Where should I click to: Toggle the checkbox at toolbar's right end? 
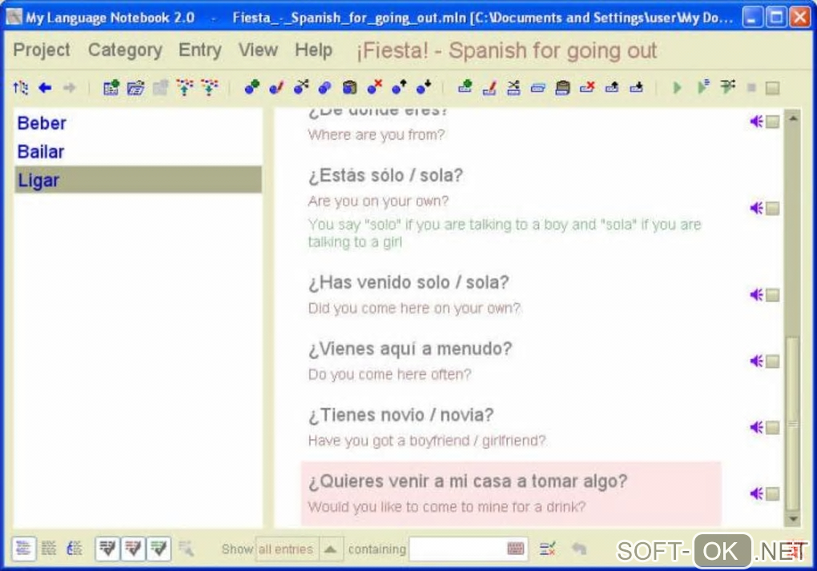[773, 88]
